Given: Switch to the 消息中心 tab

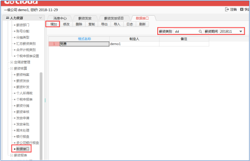Looking at the screenshot, I should [x=60, y=18].
